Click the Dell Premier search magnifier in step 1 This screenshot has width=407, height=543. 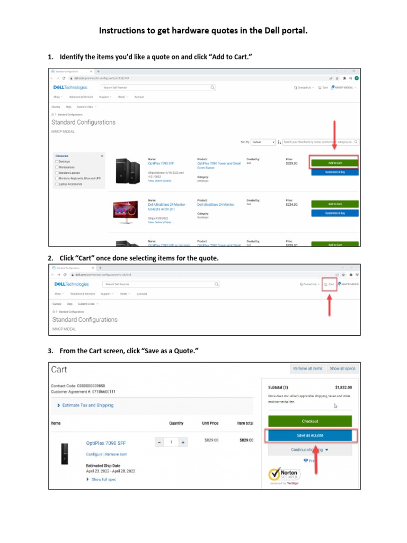coord(213,87)
